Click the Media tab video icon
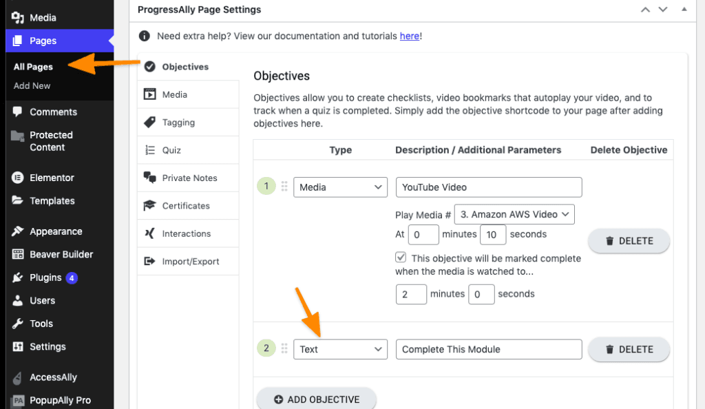Viewport: 705px width, 409px height. 149,94
